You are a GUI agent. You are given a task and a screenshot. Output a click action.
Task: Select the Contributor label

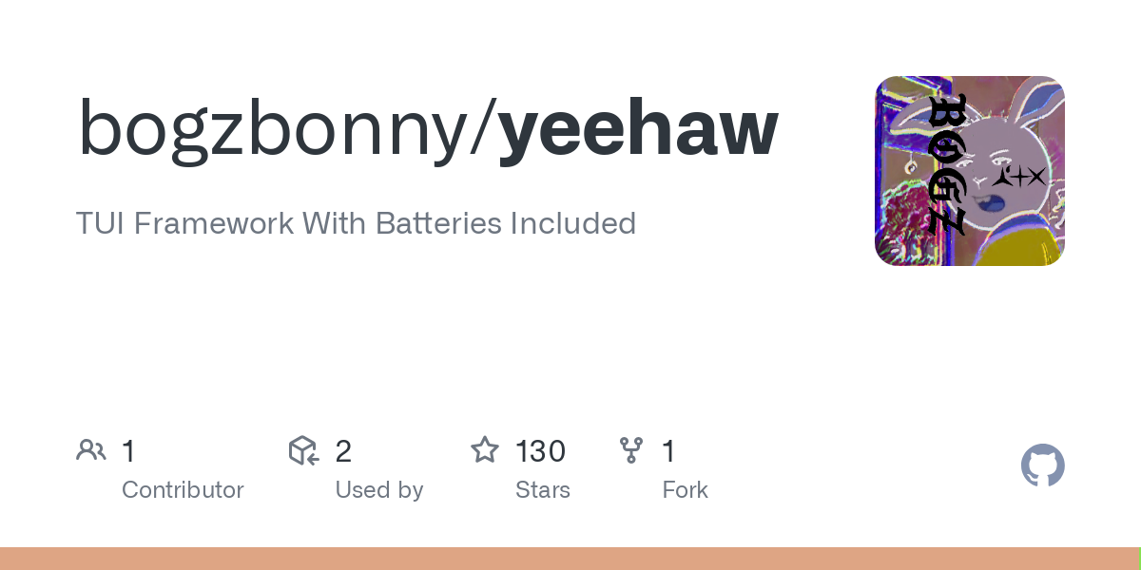(183, 490)
